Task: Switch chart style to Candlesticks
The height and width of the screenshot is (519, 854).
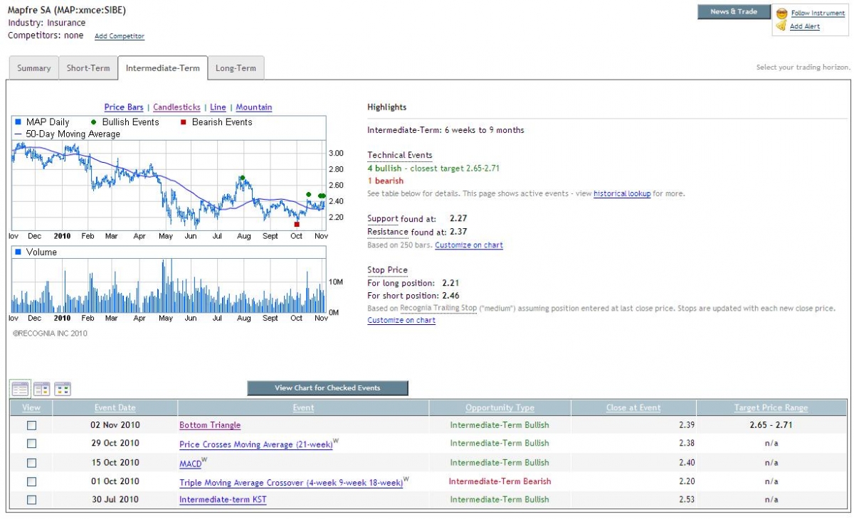Action: [x=176, y=107]
